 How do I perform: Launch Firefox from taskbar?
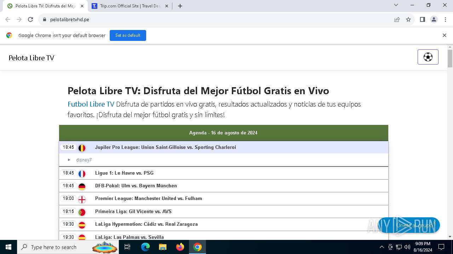pos(180,247)
